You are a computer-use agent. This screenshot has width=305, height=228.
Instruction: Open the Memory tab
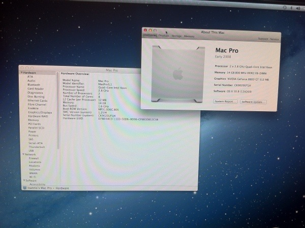click(x=189, y=37)
